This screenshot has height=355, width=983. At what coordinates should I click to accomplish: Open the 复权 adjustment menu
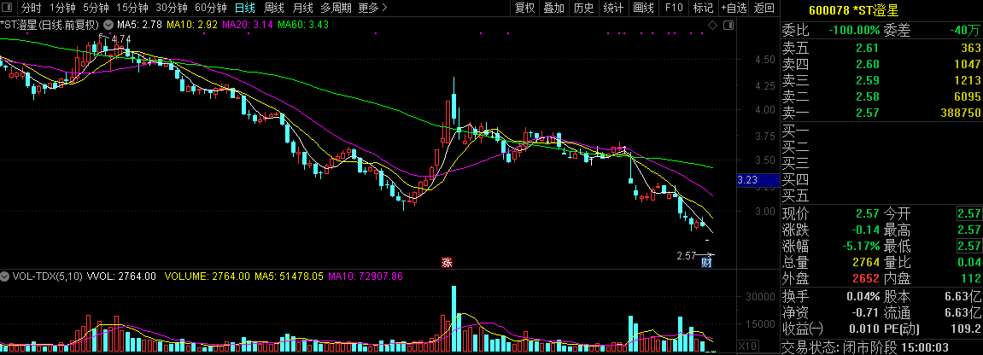[524, 8]
